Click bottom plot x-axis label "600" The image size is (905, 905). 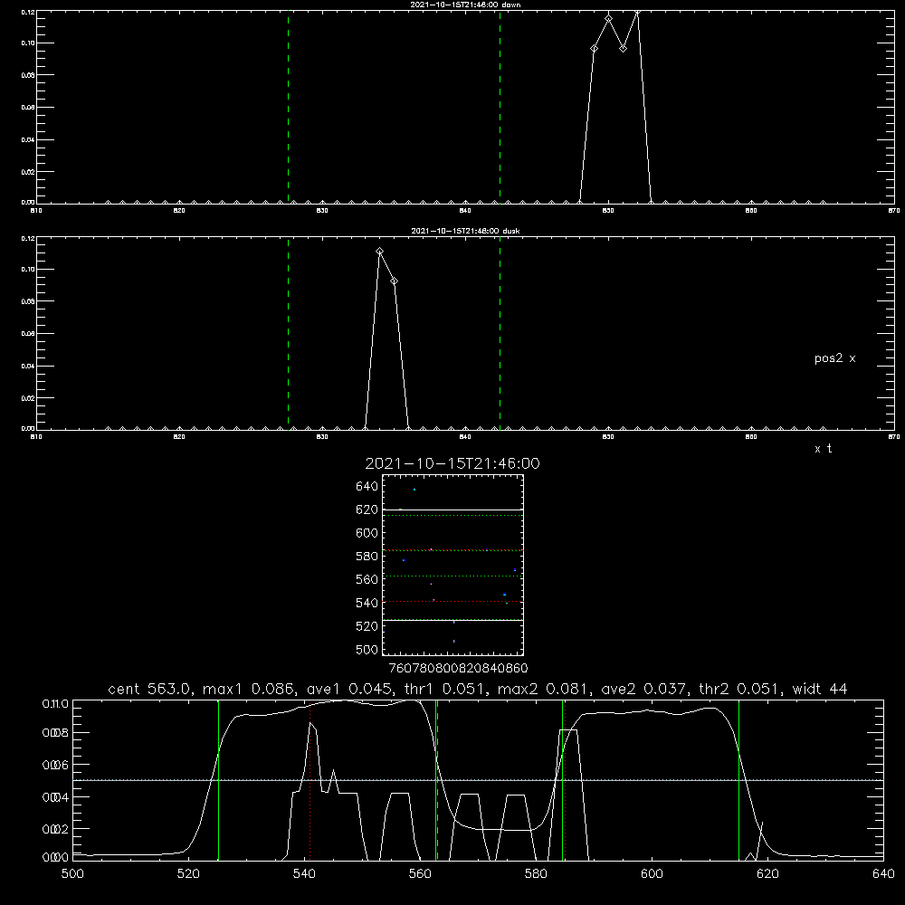coord(652,874)
